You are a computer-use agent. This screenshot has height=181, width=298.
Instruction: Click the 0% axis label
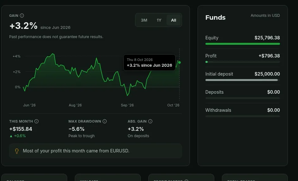(x=18, y=87)
